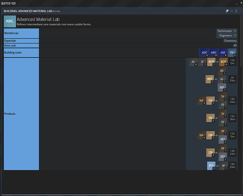Minimize the building tile with dash button
The height and width of the screenshot is (196, 243).
point(232,11)
